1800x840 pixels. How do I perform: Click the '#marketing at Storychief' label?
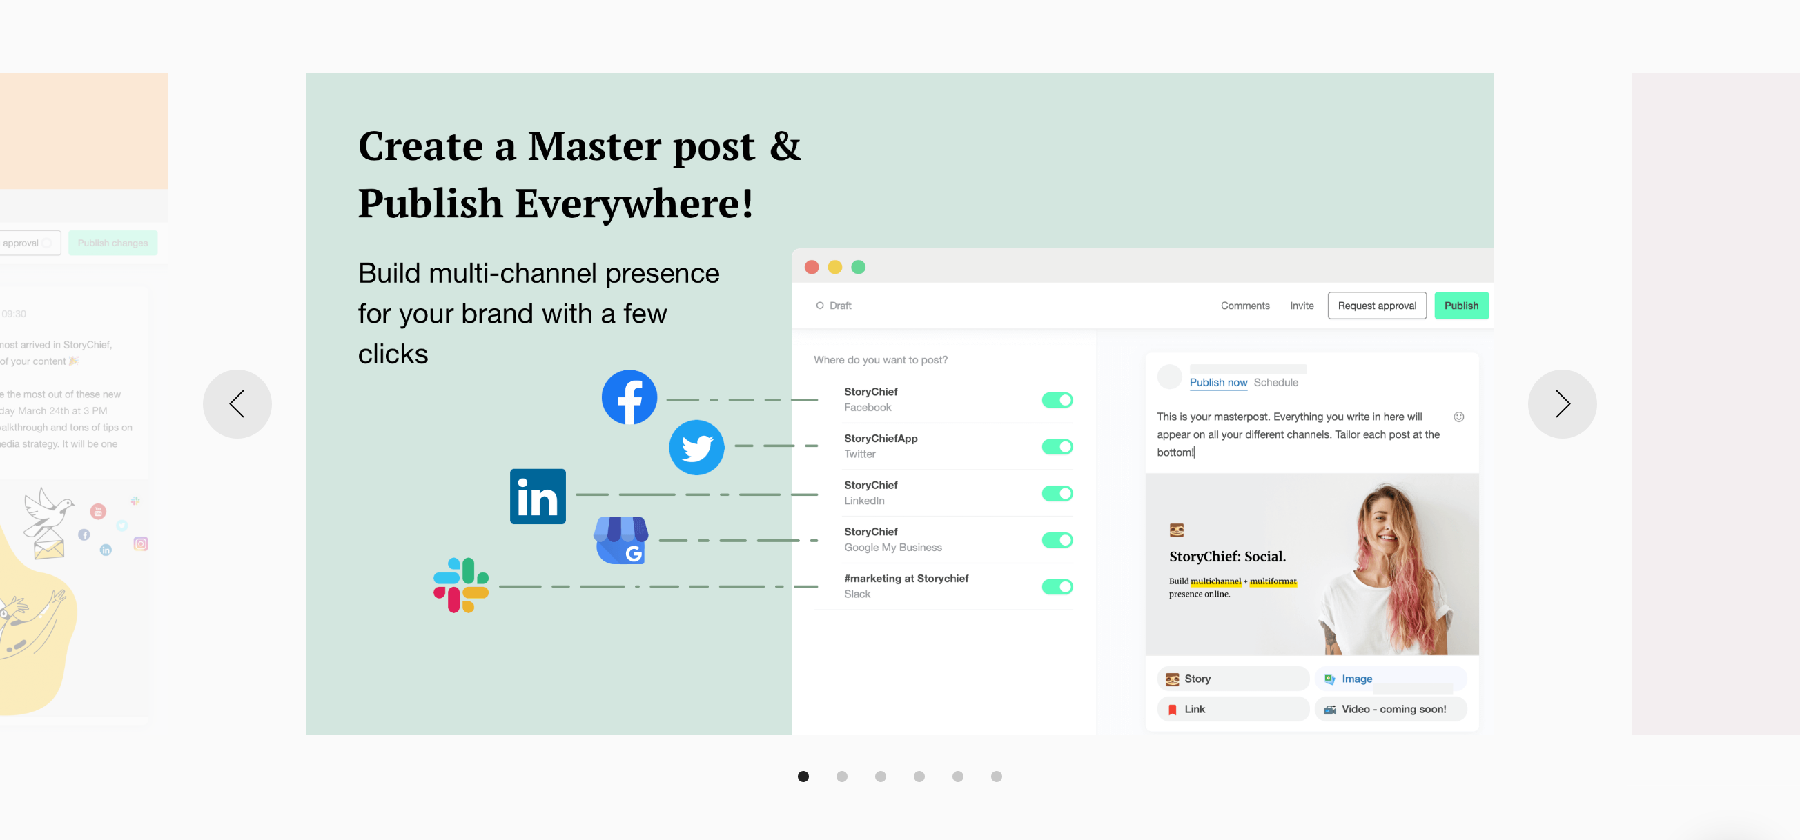(x=906, y=579)
